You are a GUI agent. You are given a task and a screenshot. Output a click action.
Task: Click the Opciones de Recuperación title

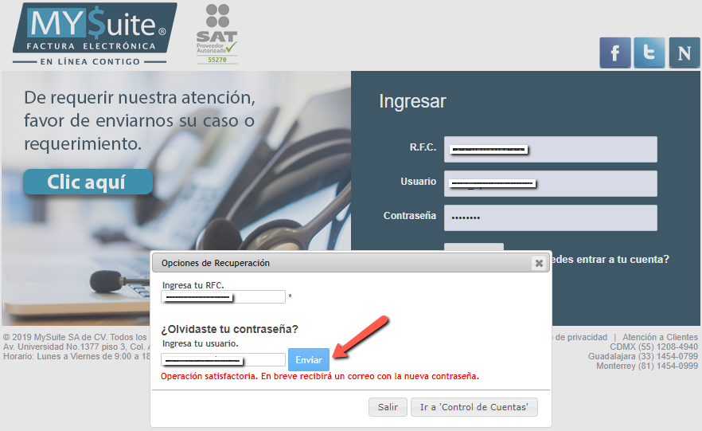coord(216,263)
